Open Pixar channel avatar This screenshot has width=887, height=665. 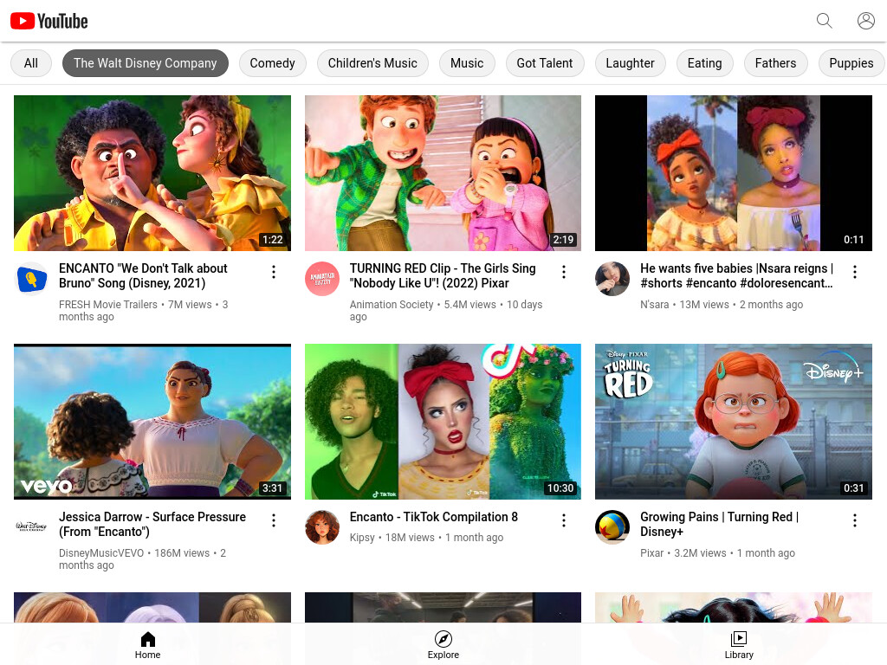pyautogui.click(x=612, y=527)
